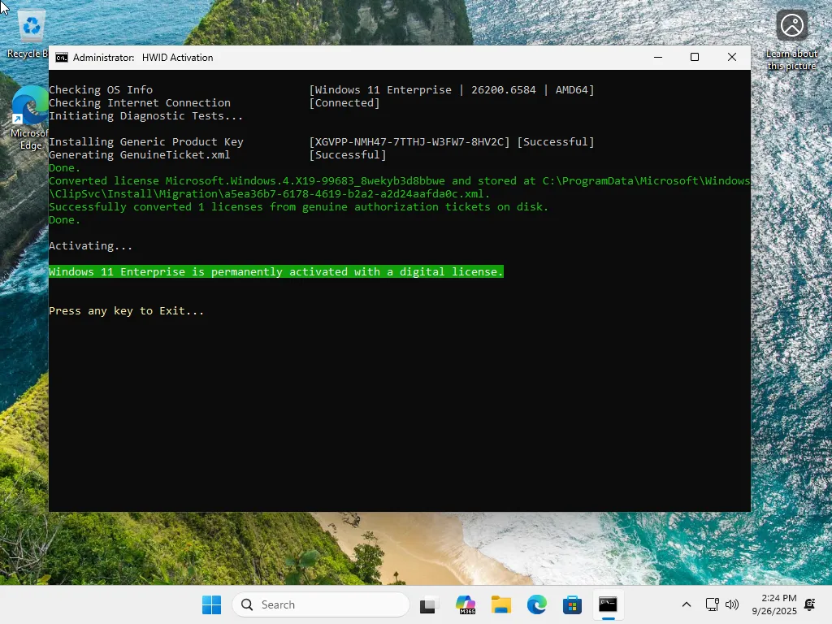Open Microsoft Edge from the taskbar
This screenshot has width=832, height=624.
pyautogui.click(x=536, y=604)
